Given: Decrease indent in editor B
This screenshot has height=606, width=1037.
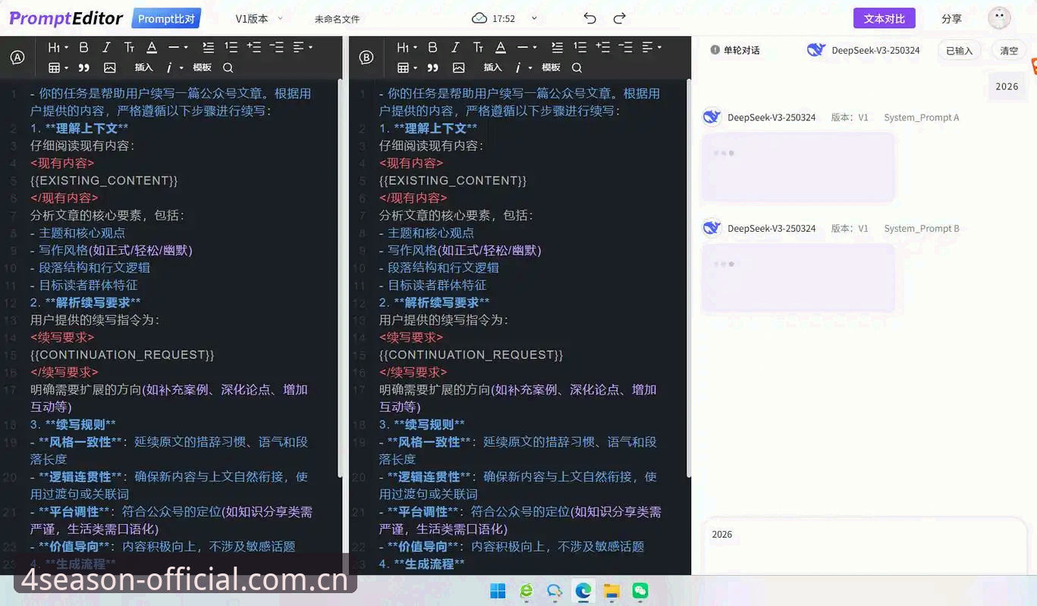Looking at the screenshot, I should 626,47.
